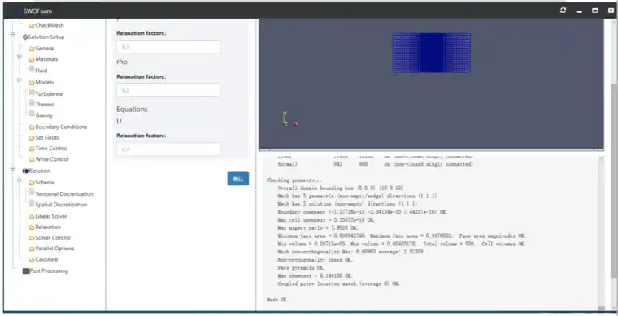Click the 'Overall domain bounding box' log line
This screenshot has width=618, height=316.
coord(341,188)
